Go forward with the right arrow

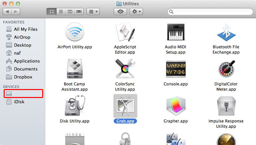point(16,12)
